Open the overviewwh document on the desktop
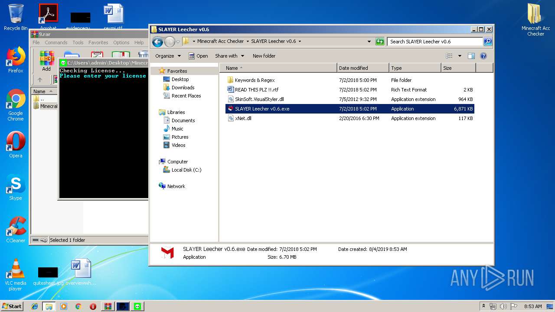The image size is (555, 312). [x=81, y=272]
